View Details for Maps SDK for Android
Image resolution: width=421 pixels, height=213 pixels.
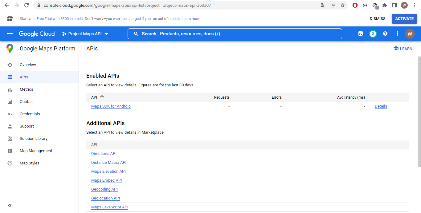click(x=381, y=106)
